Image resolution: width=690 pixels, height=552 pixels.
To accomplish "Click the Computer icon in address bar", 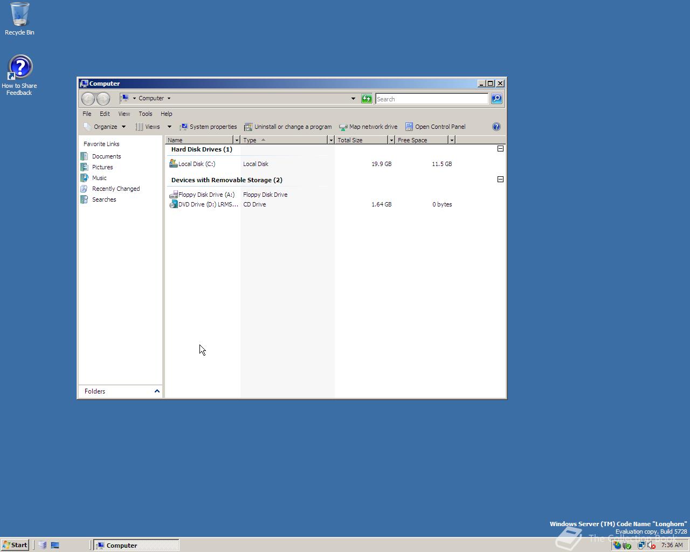I will 125,98.
